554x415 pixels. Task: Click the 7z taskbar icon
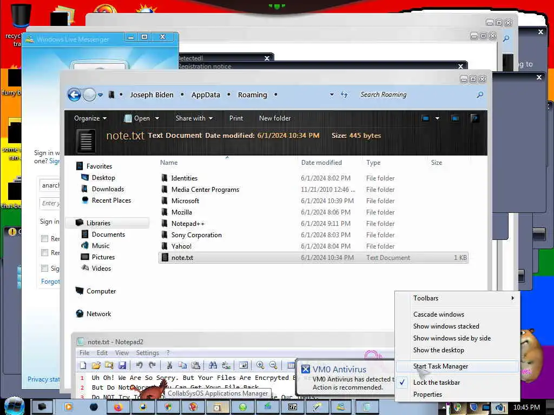pyautogui.click(x=293, y=407)
